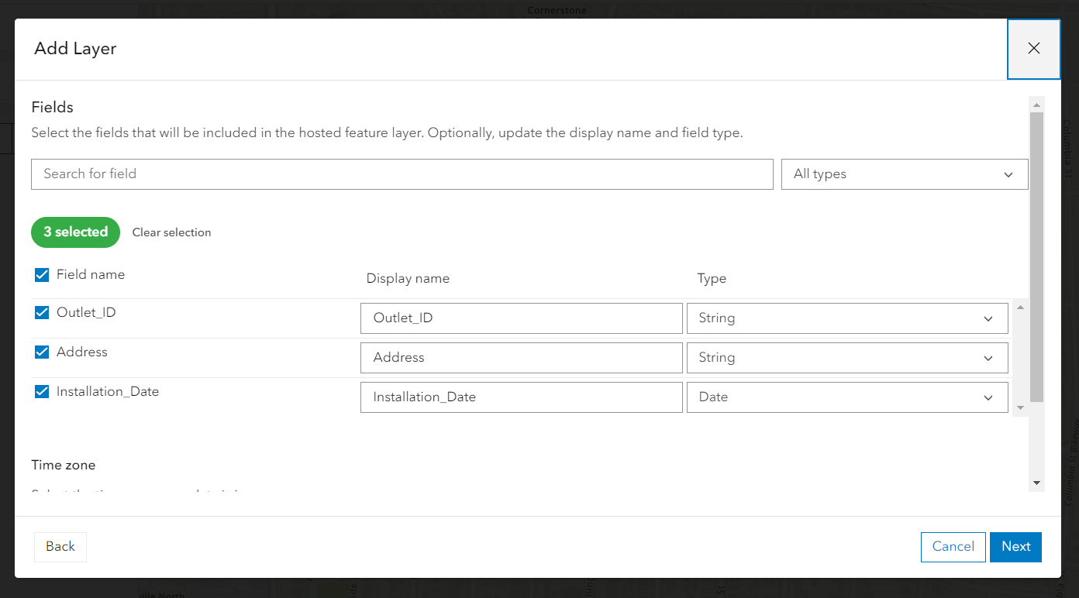Toggle the select-all Field name checkbox
Image resolution: width=1079 pixels, height=598 pixels.
click(x=41, y=274)
